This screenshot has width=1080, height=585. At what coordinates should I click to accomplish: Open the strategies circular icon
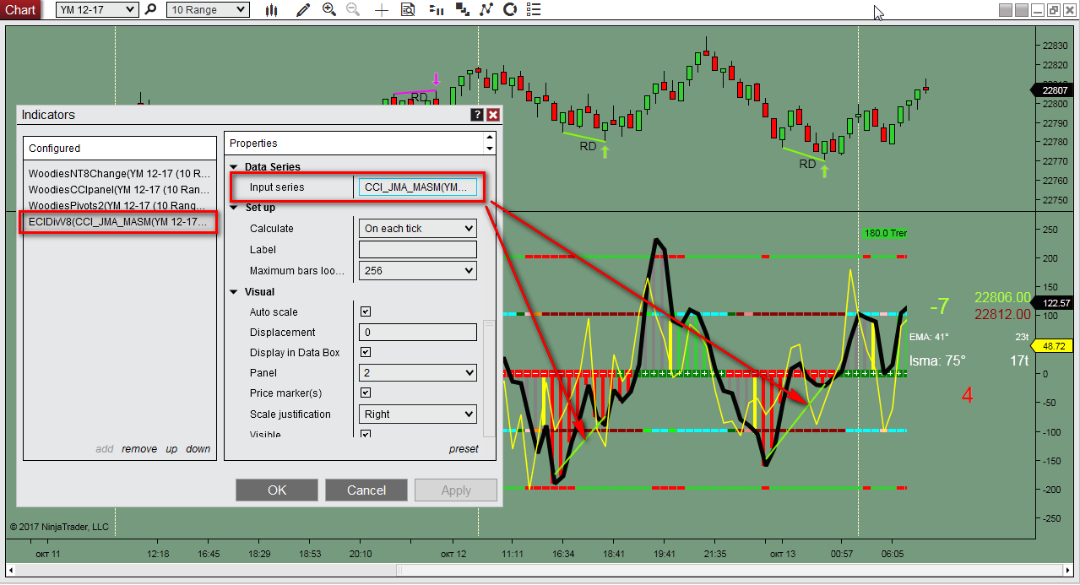pyautogui.click(x=509, y=10)
